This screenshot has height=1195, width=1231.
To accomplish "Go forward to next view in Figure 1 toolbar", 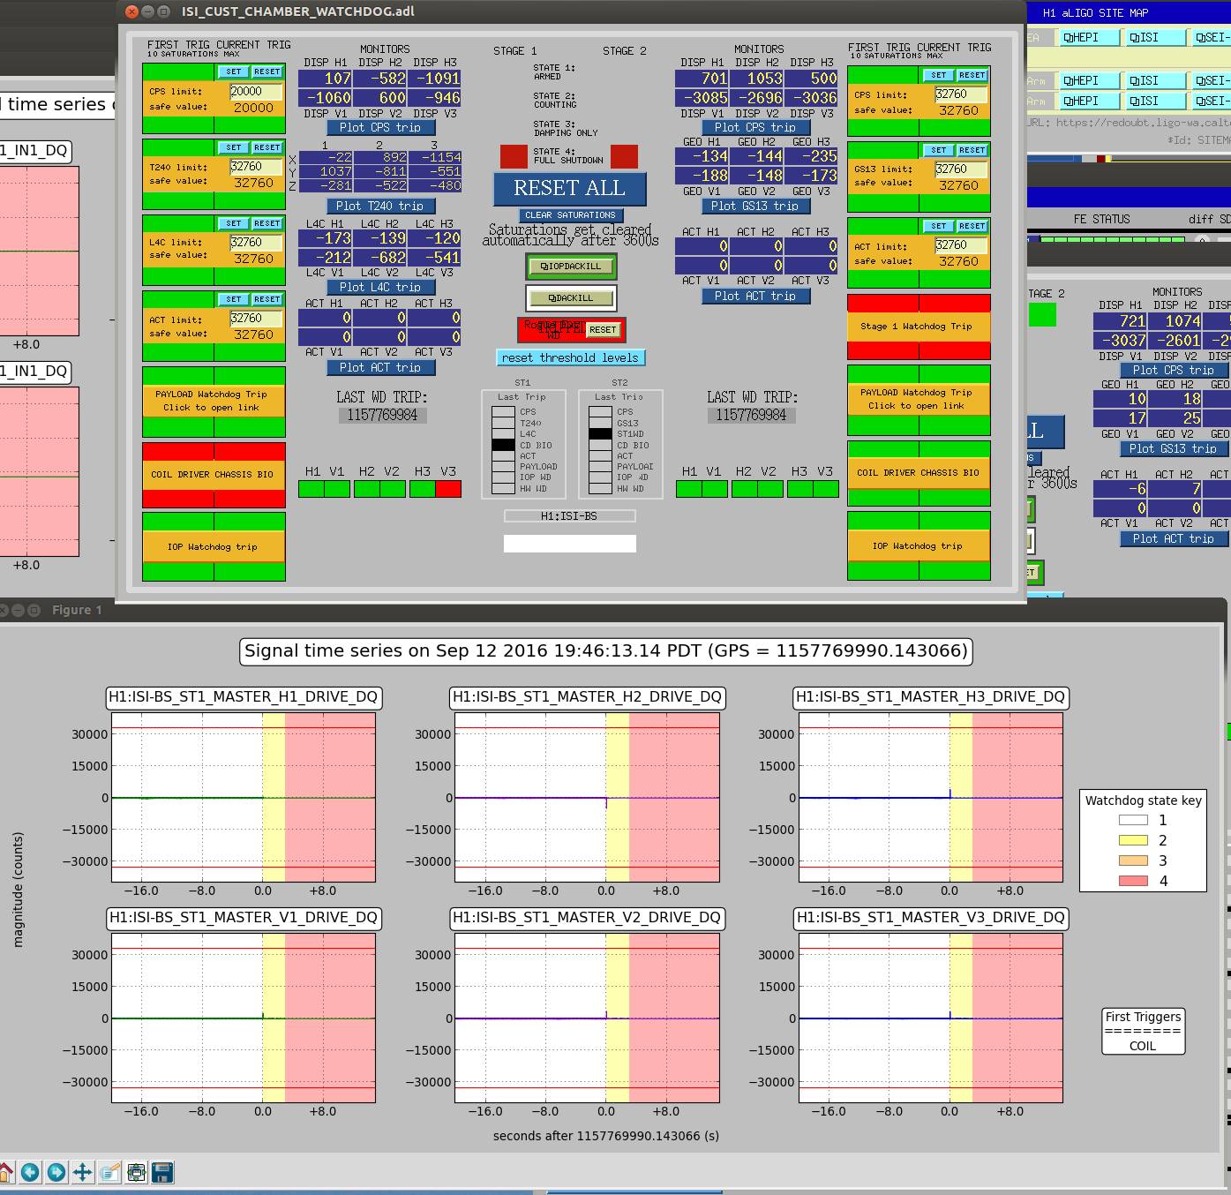I will (x=56, y=1172).
